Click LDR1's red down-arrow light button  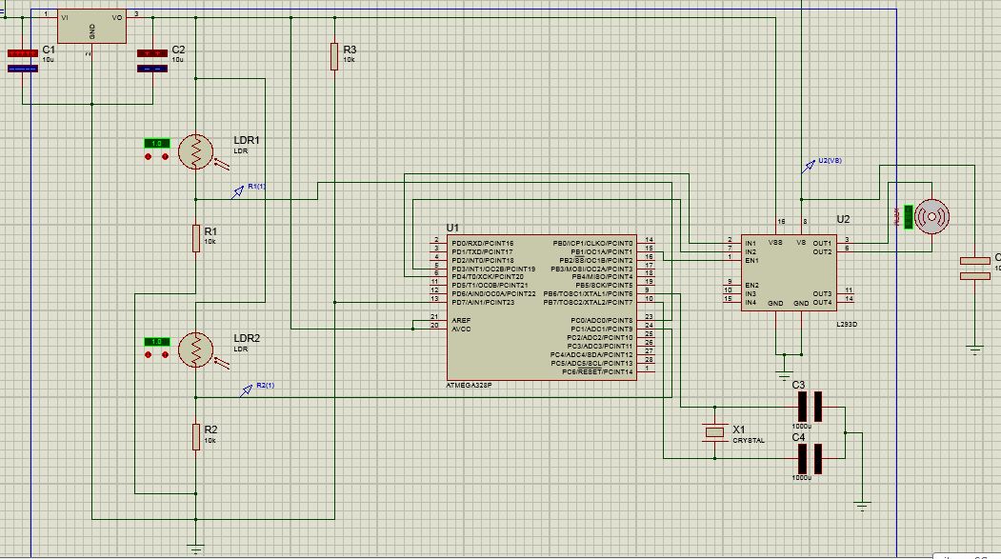(166, 156)
